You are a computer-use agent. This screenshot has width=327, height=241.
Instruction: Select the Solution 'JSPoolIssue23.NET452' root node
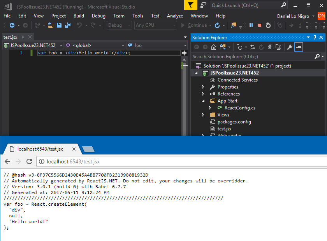(x=247, y=66)
